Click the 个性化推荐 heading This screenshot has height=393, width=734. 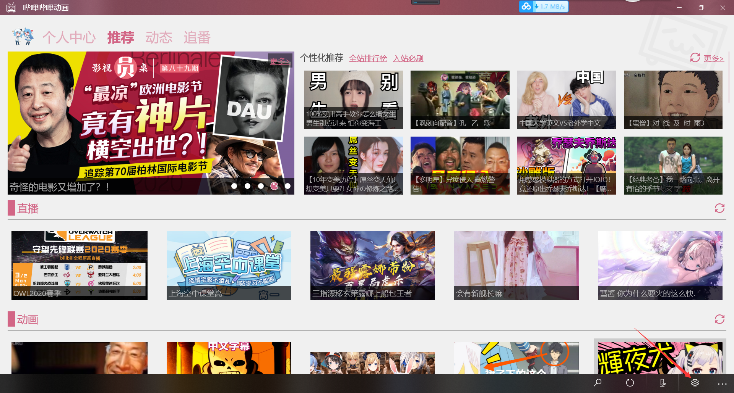(x=322, y=58)
